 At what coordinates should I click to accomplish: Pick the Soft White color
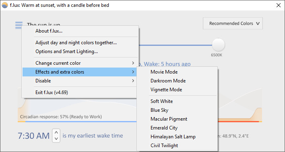coord(177,101)
